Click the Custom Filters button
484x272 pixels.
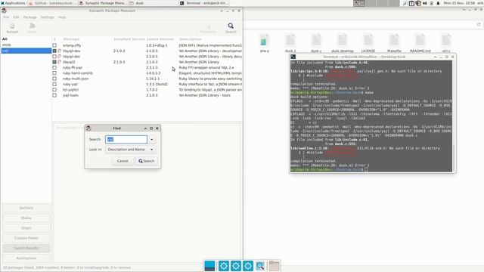pyautogui.click(x=26, y=238)
